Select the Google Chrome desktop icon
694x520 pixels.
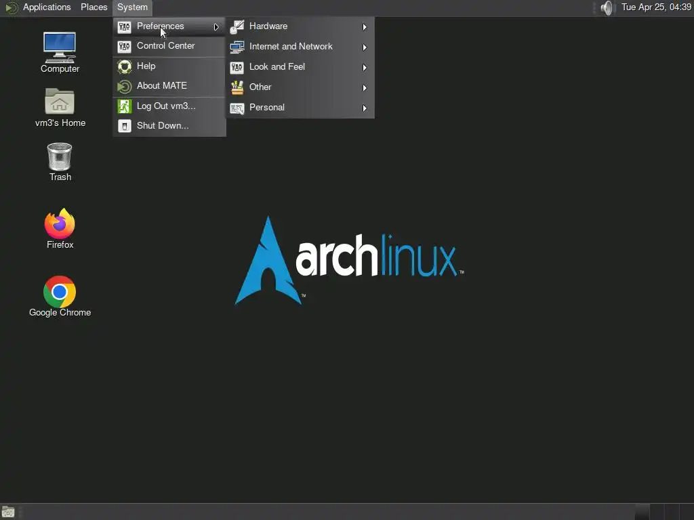tap(60, 297)
